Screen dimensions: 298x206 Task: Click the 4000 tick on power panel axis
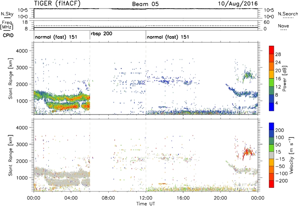22,51
